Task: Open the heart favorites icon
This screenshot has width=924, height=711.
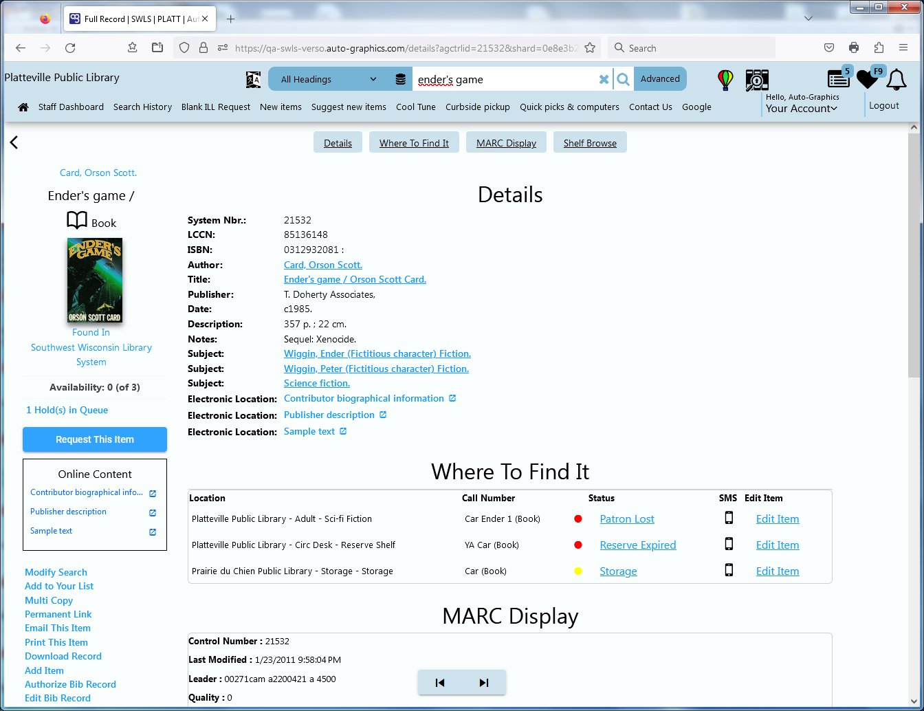Action: pos(869,78)
